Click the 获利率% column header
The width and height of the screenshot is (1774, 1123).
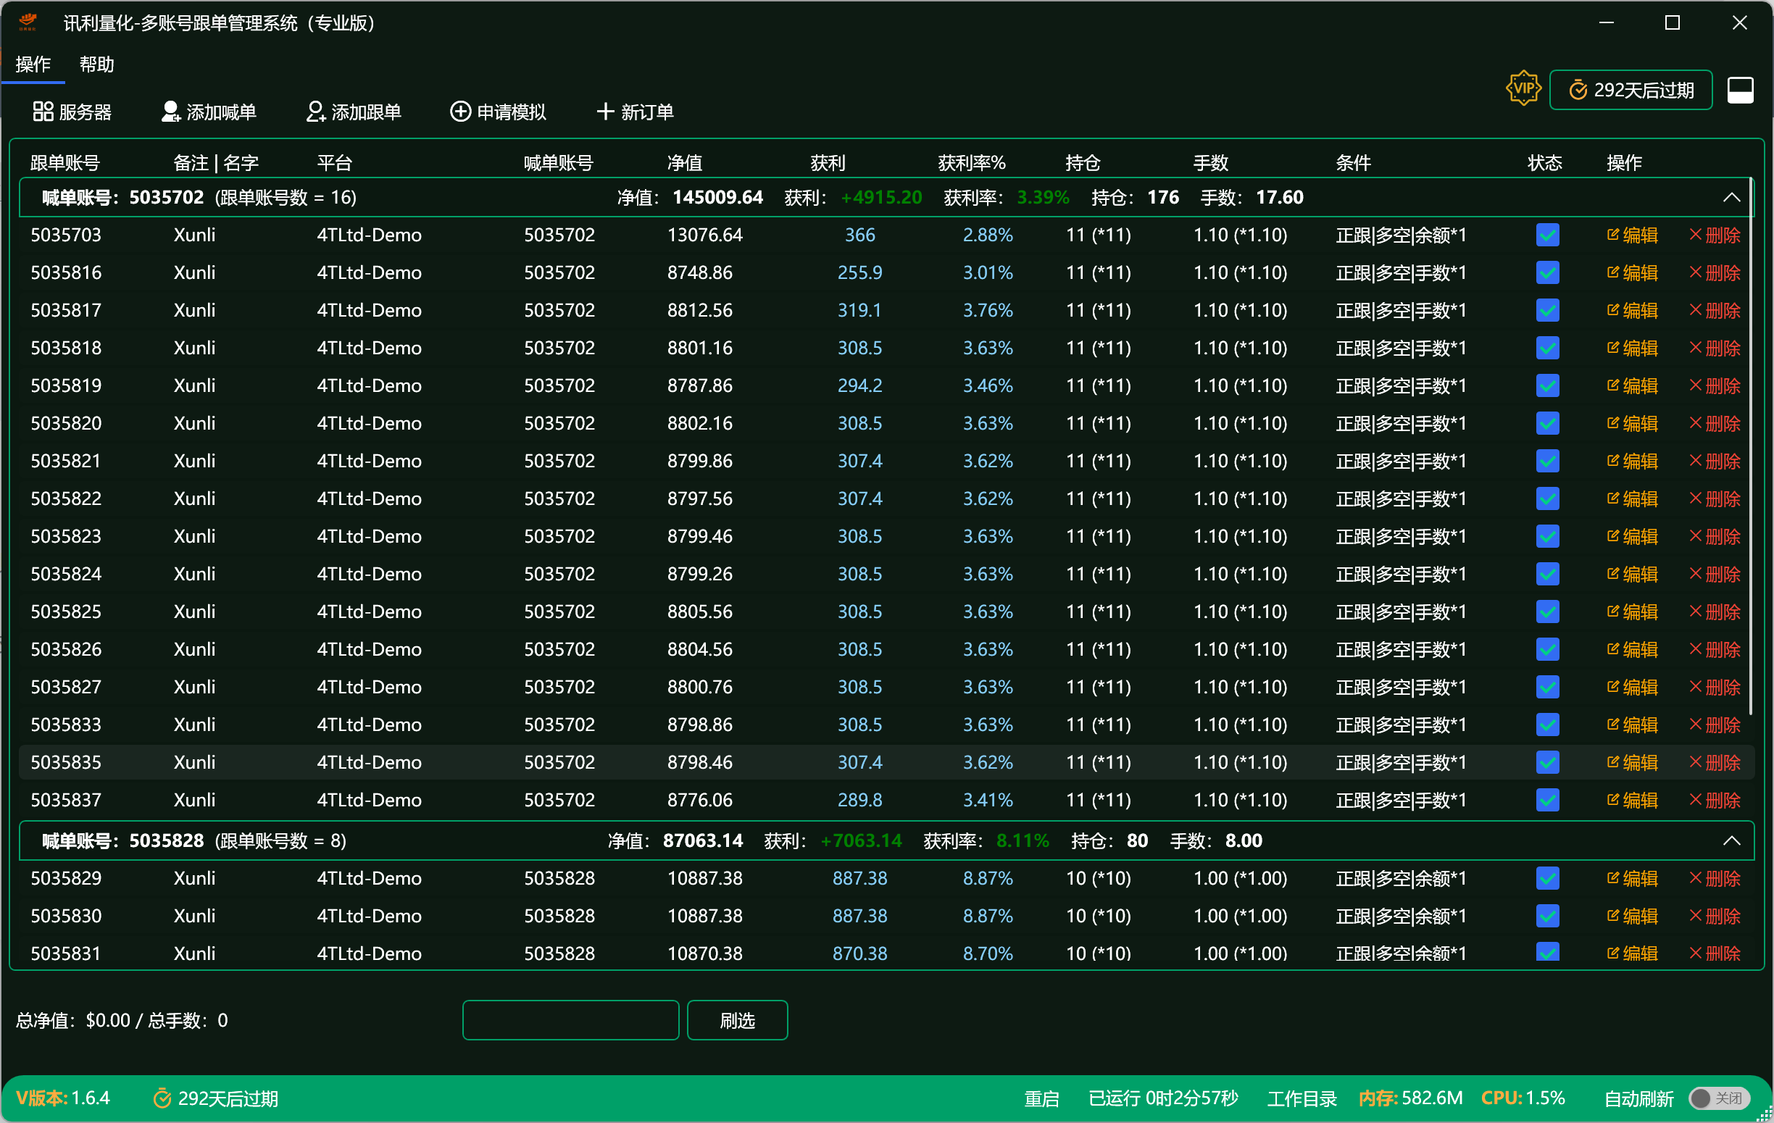[971, 163]
